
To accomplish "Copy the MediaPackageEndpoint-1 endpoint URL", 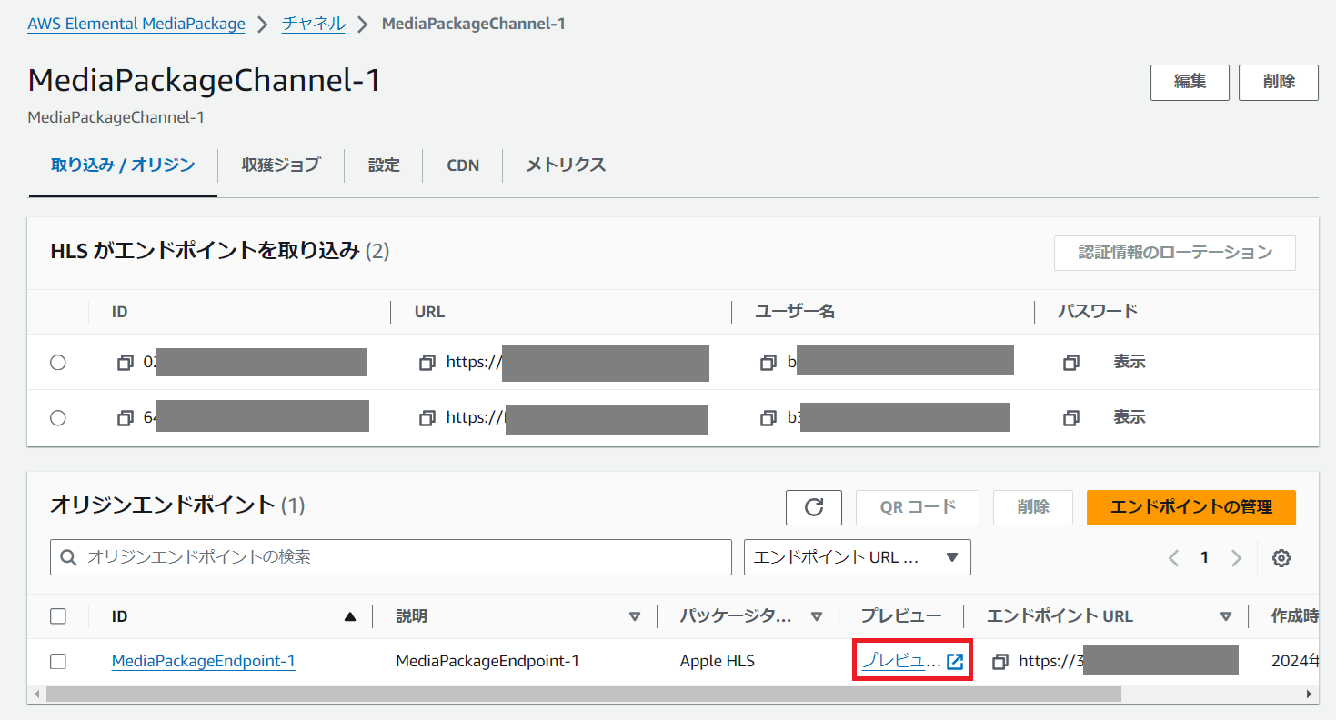I will tap(1000, 662).
